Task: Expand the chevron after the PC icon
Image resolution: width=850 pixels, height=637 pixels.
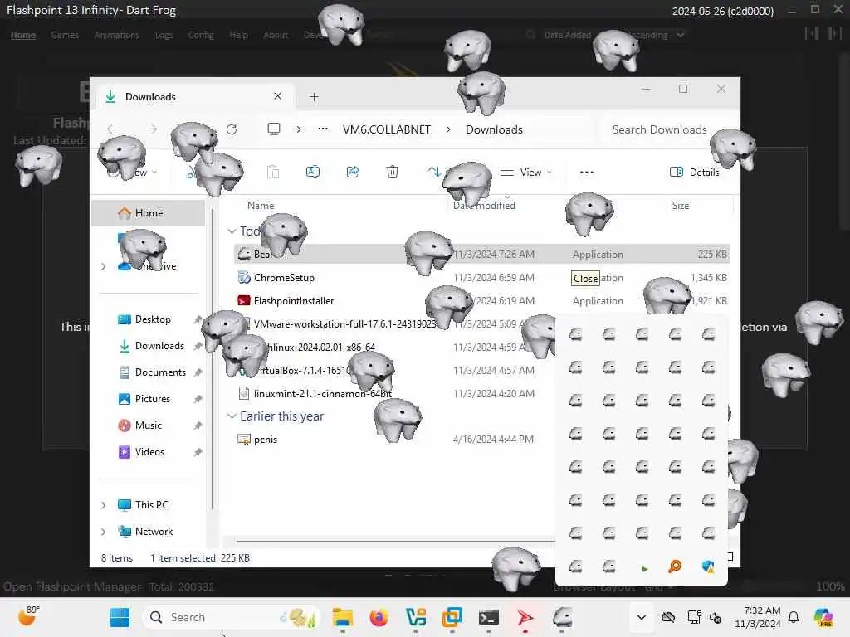Action: click(299, 129)
